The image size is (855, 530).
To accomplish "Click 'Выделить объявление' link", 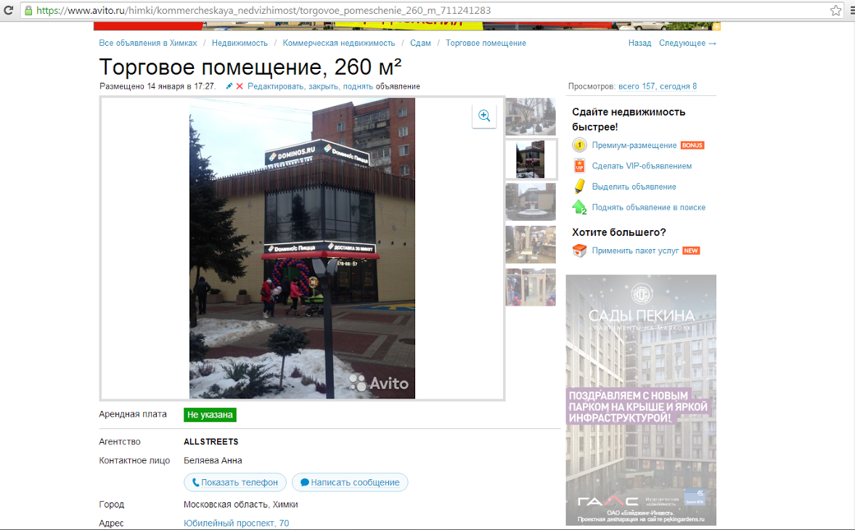I will point(634,187).
